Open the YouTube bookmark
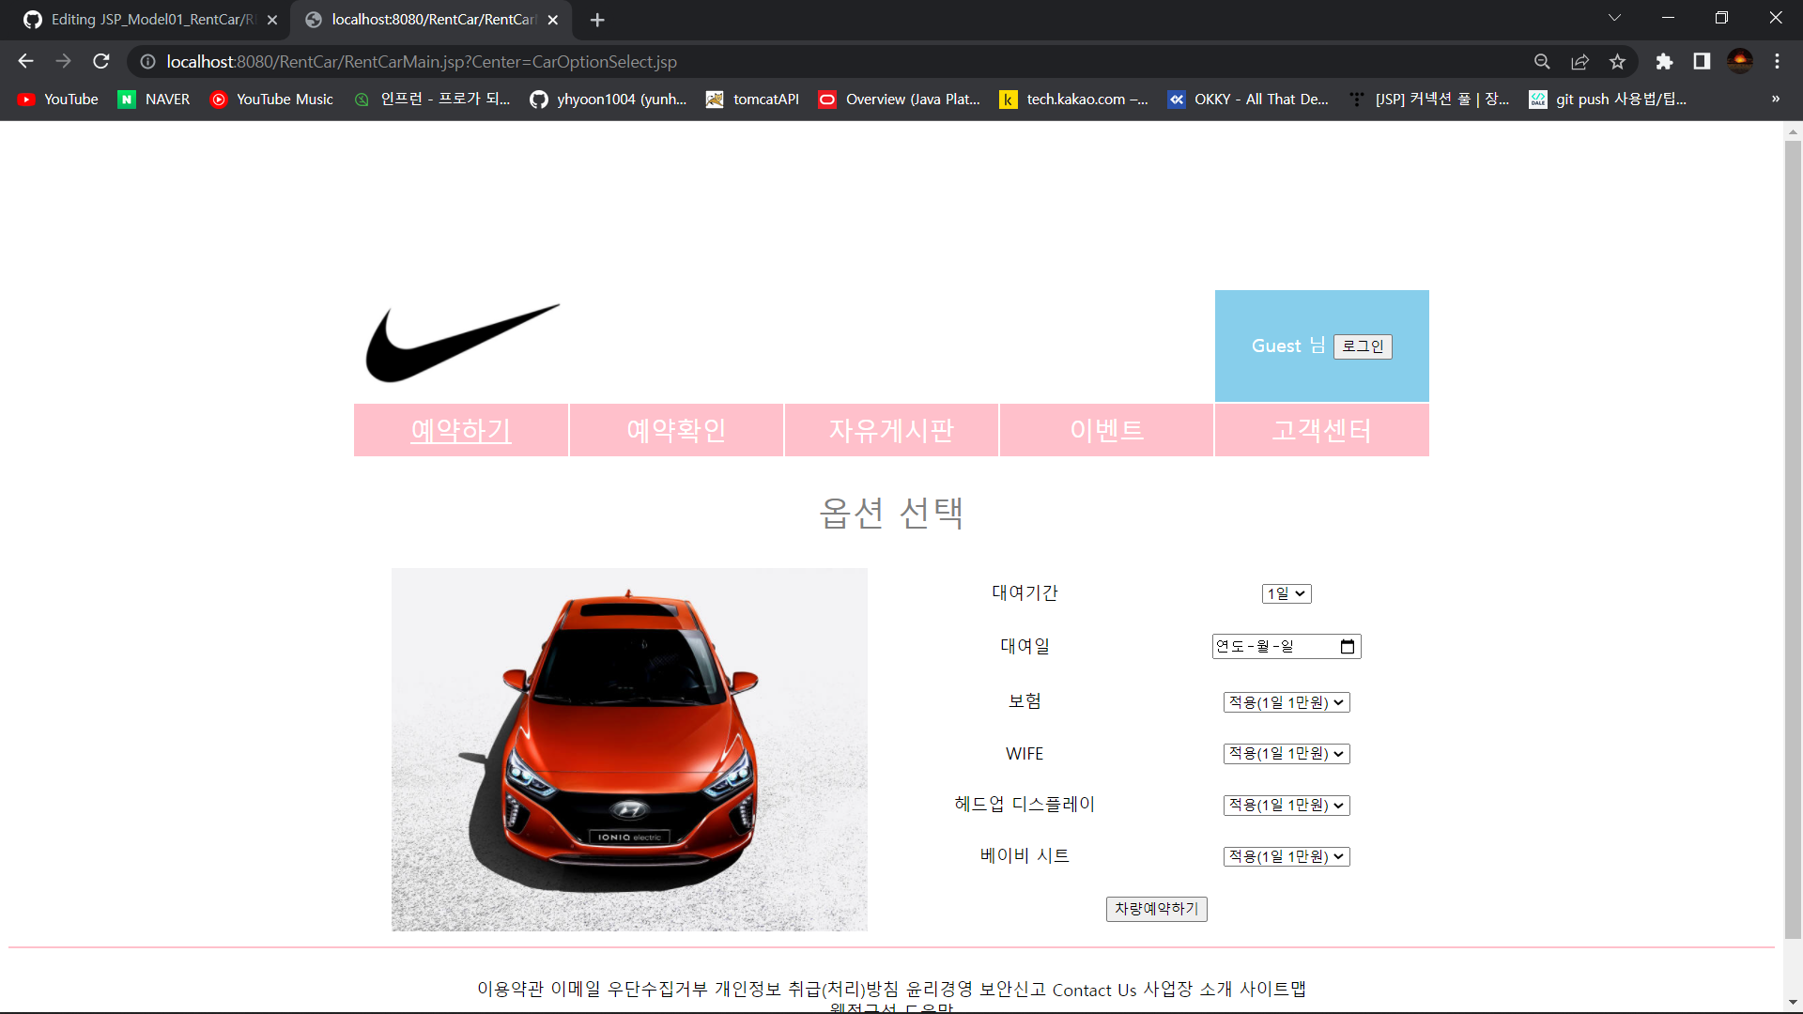 point(56,99)
